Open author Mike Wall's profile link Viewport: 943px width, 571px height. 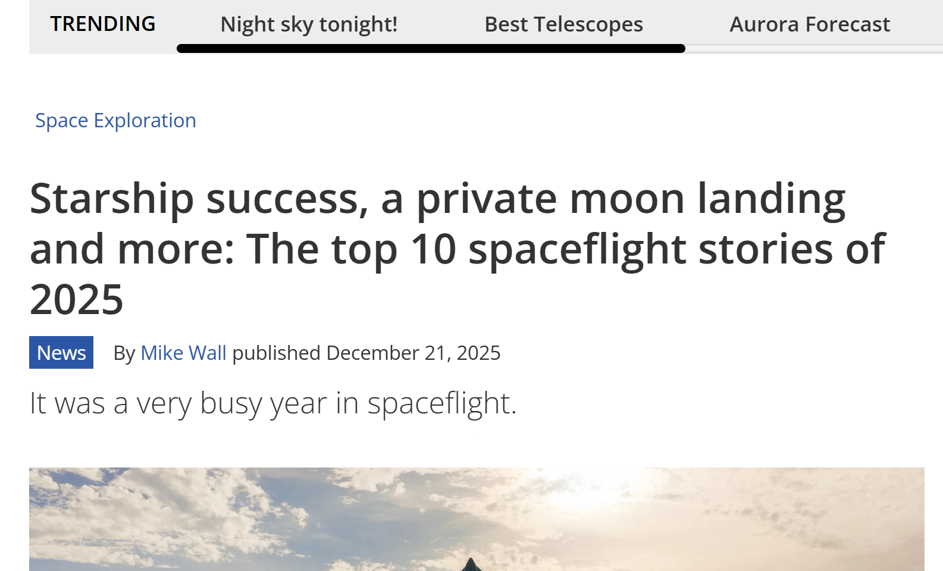click(x=183, y=353)
